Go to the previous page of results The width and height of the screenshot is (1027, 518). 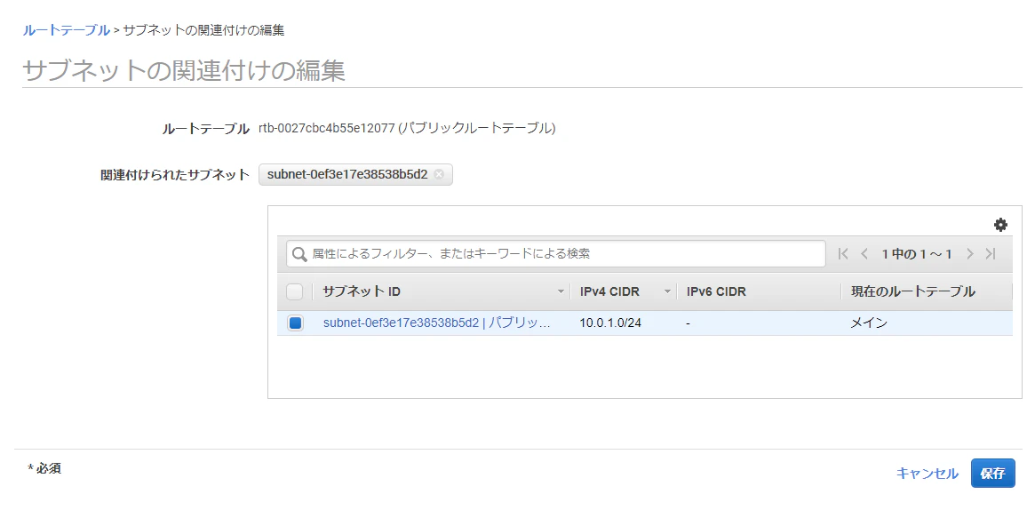click(864, 253)
